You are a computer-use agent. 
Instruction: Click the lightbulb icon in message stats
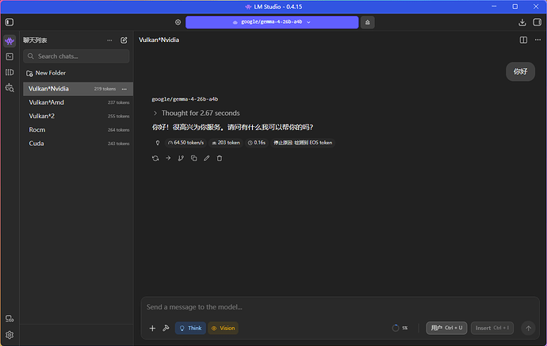[158, 143]
